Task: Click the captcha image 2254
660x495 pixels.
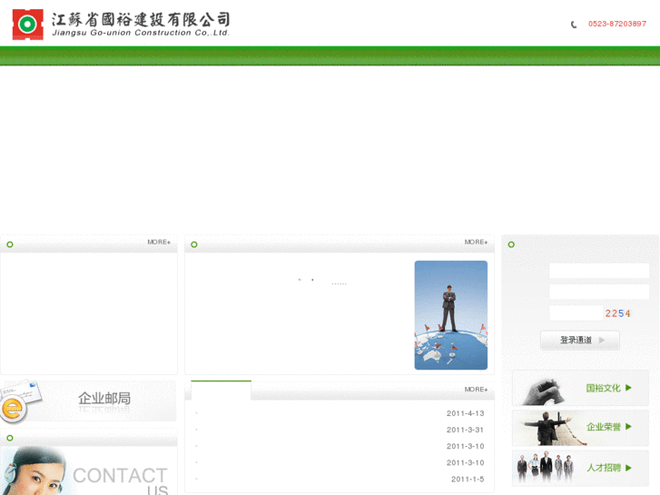Action: (617, 313)
